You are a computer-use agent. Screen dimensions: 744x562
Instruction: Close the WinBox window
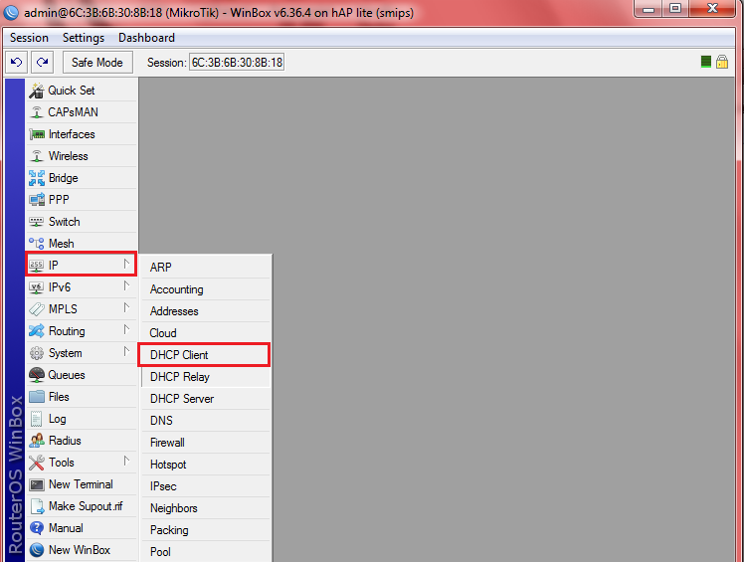pyautogui.click(x=712, y=9)
